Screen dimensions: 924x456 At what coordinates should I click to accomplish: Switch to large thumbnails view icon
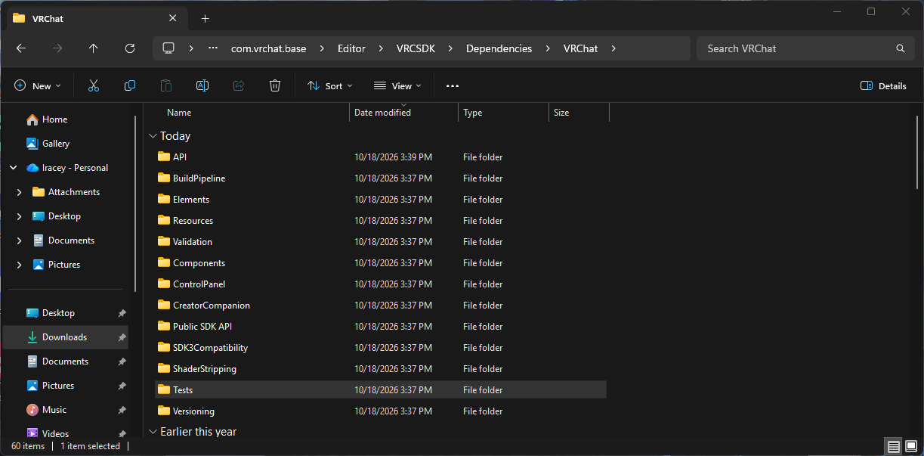tap(910, 446)
